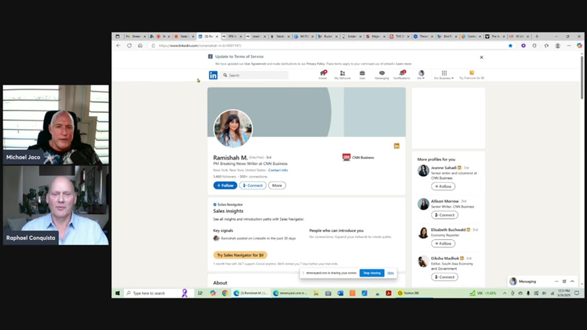This screenshot has width=587, height=330.
Task: Click Connect on Ramishah M.'s profile
Action: (253, 186)
